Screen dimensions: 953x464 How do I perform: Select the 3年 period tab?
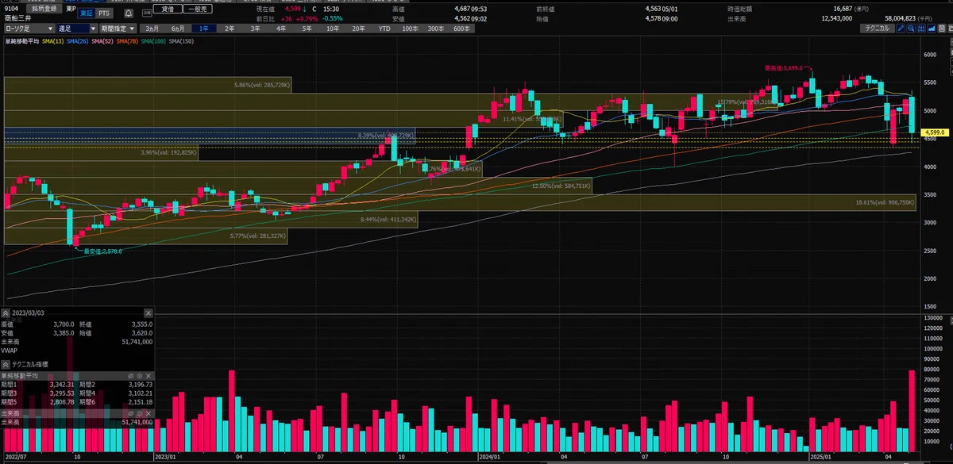coord(255,29)
